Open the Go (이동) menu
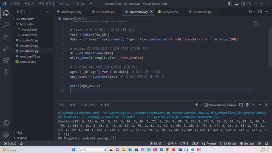 pyautogui.click(x=78, y=4)
